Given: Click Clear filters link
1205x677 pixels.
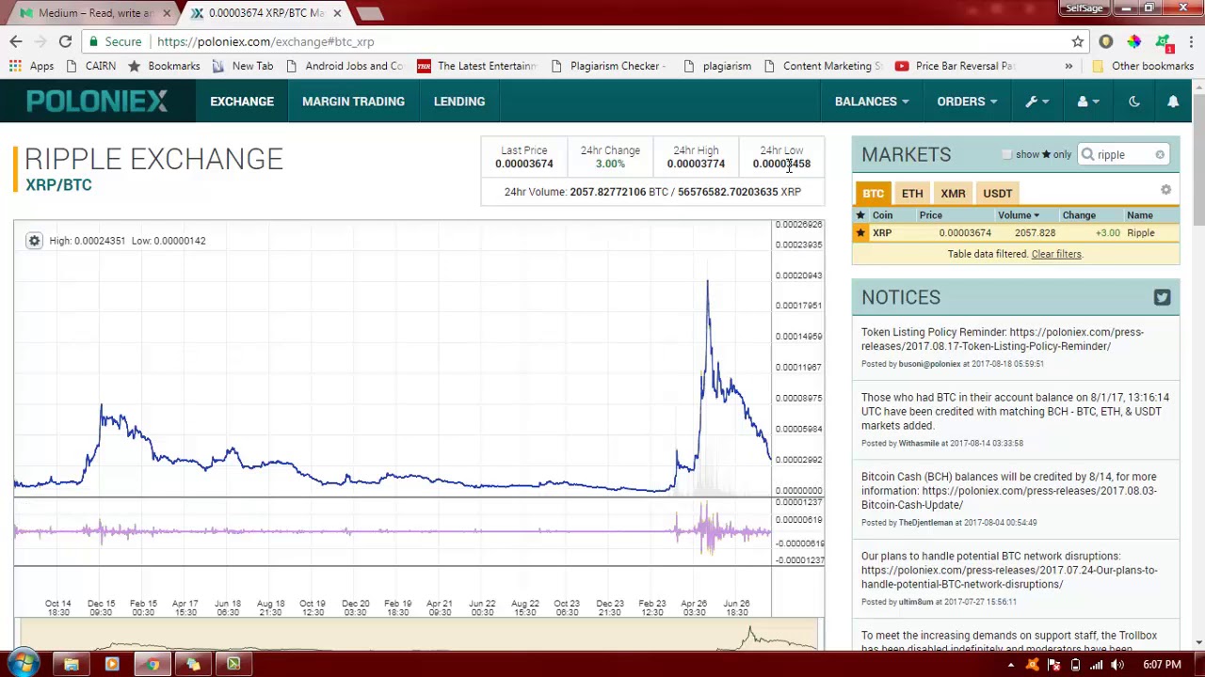Looking at the screenshot, I should (x=1056, y=254).
